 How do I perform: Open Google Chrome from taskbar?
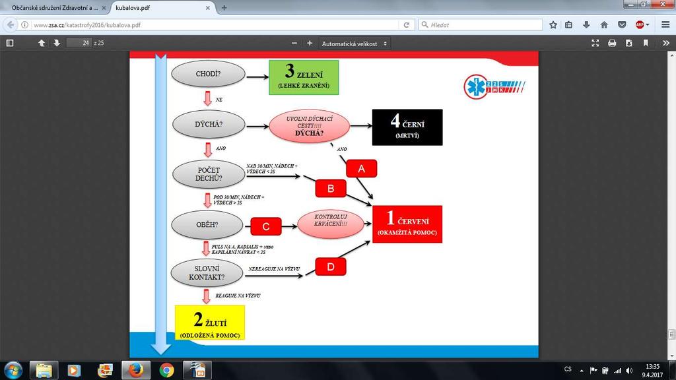tap(166, 370)
